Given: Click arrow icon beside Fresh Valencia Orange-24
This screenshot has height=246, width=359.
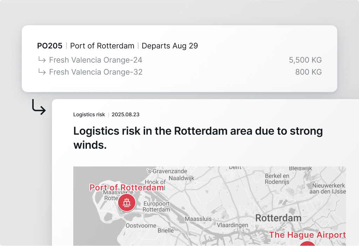Looking at the screenshot, I should pyautogui.click(x=42, y=60).
